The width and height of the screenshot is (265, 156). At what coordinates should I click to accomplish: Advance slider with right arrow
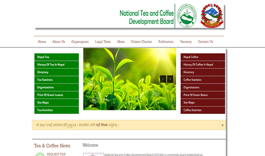(170, 79)
